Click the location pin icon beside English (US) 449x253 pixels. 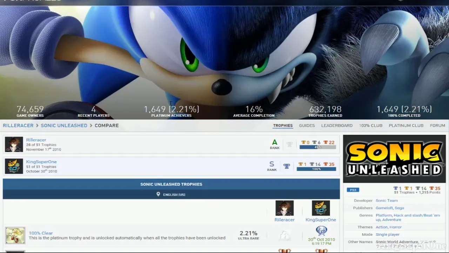(158, 194)
